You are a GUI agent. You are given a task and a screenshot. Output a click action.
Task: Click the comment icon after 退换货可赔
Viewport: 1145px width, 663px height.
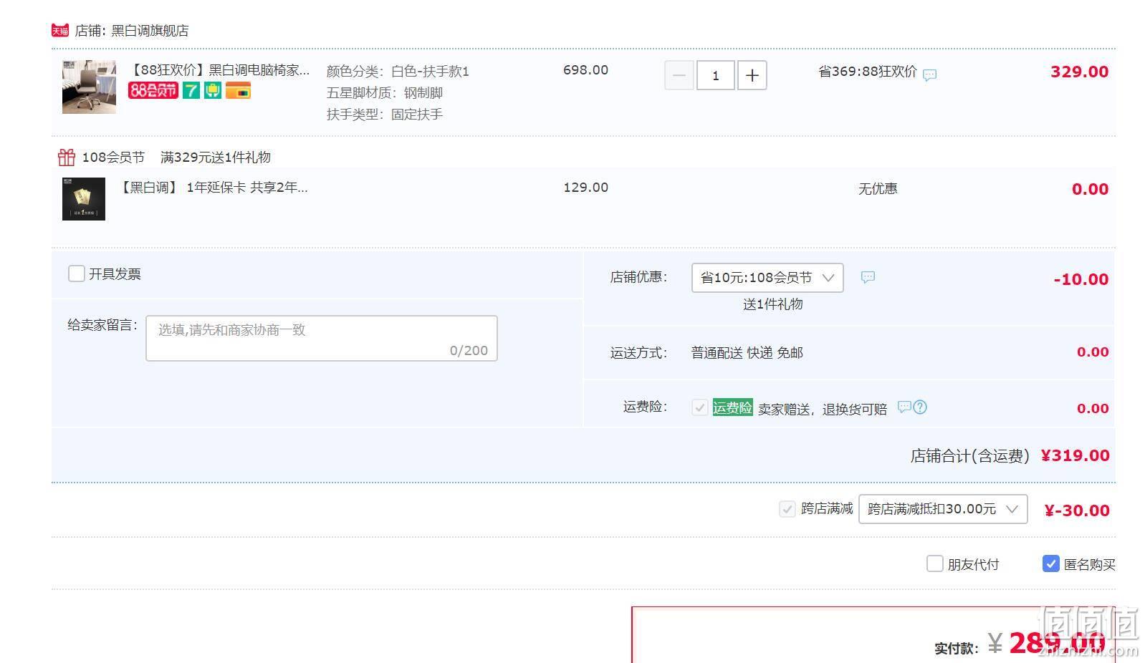(904, 407)
